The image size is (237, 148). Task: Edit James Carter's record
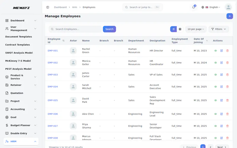click(x=221, y=75)
